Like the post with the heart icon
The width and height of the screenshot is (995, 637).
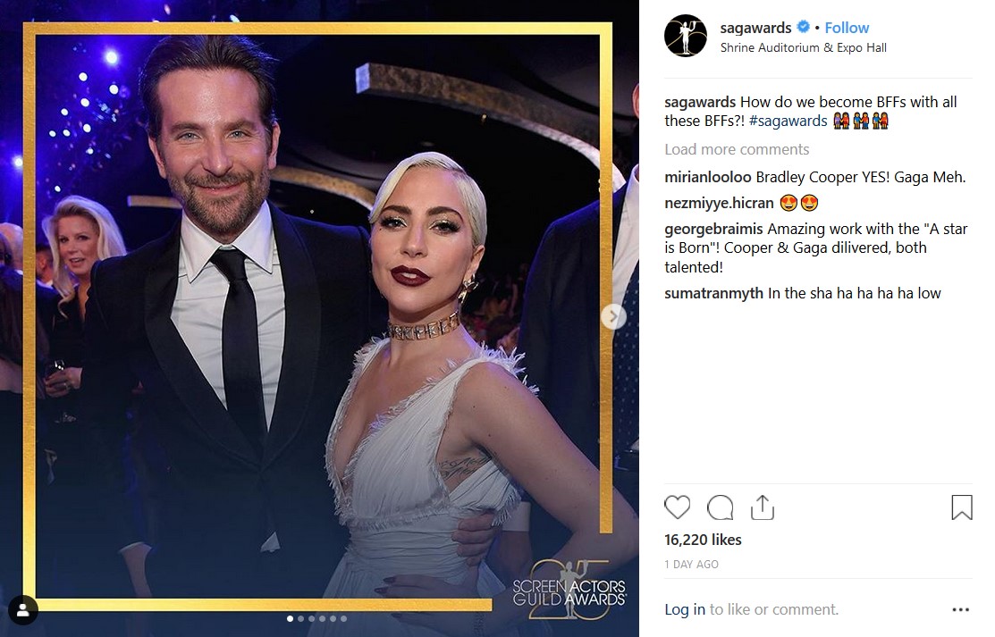[678, 507]
